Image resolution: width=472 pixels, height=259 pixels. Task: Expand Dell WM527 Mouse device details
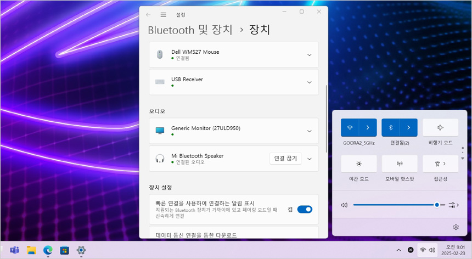pos(310,55)
